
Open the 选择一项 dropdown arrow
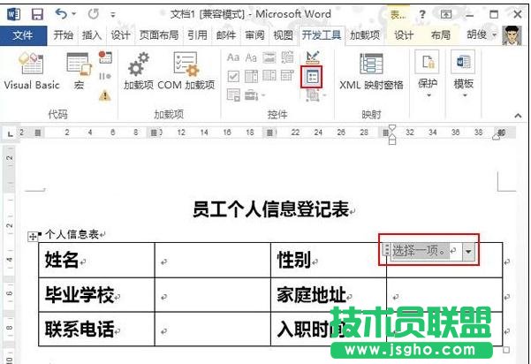pyautogui.click(x=468, y=251)
